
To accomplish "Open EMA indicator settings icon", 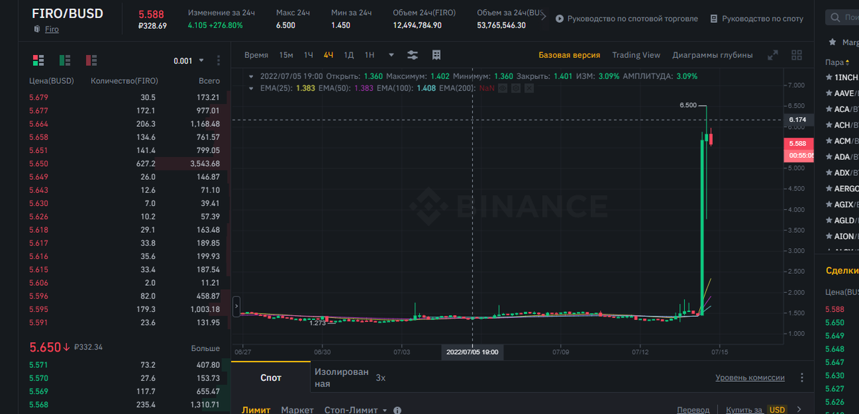I will click(x=515, y=88).
